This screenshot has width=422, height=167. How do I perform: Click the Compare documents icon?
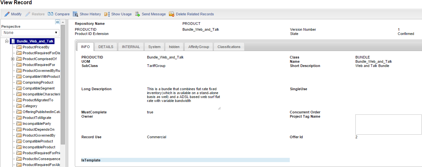pyautogui.click(x=51, y=14)
